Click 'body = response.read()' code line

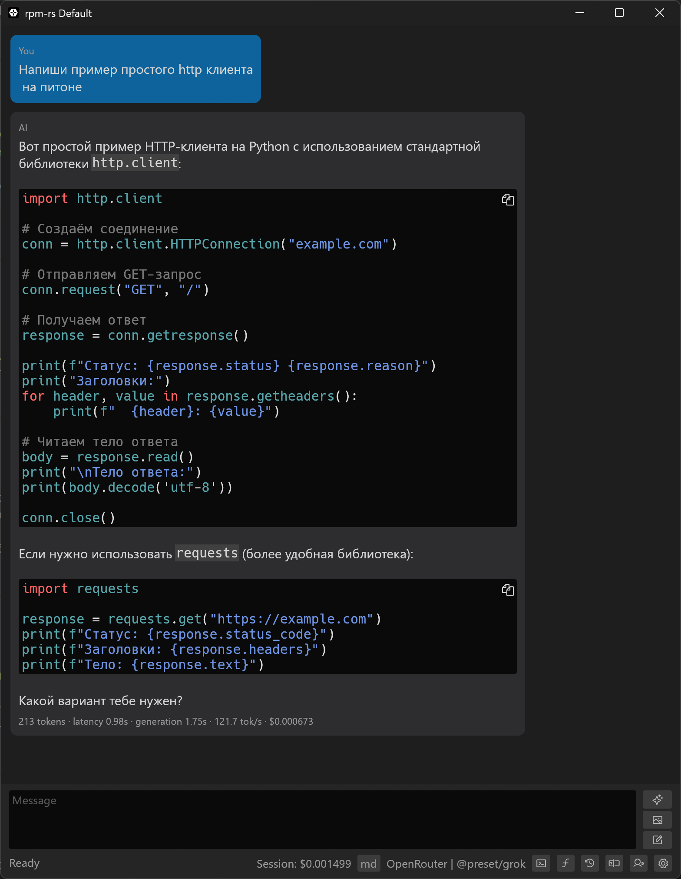tap(108, 457)
